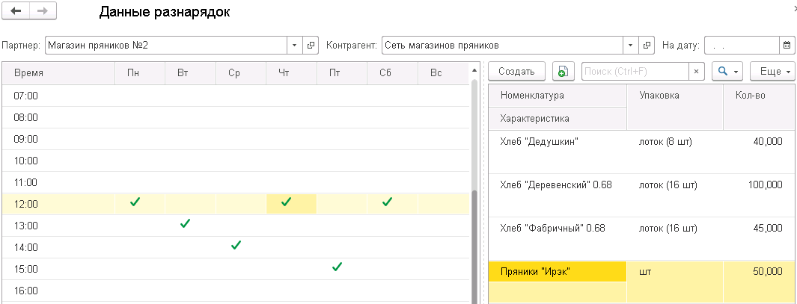Open the Партнер field's linked record icon
797x304 pixels.
pyautogui.click(x=312, y=46)
